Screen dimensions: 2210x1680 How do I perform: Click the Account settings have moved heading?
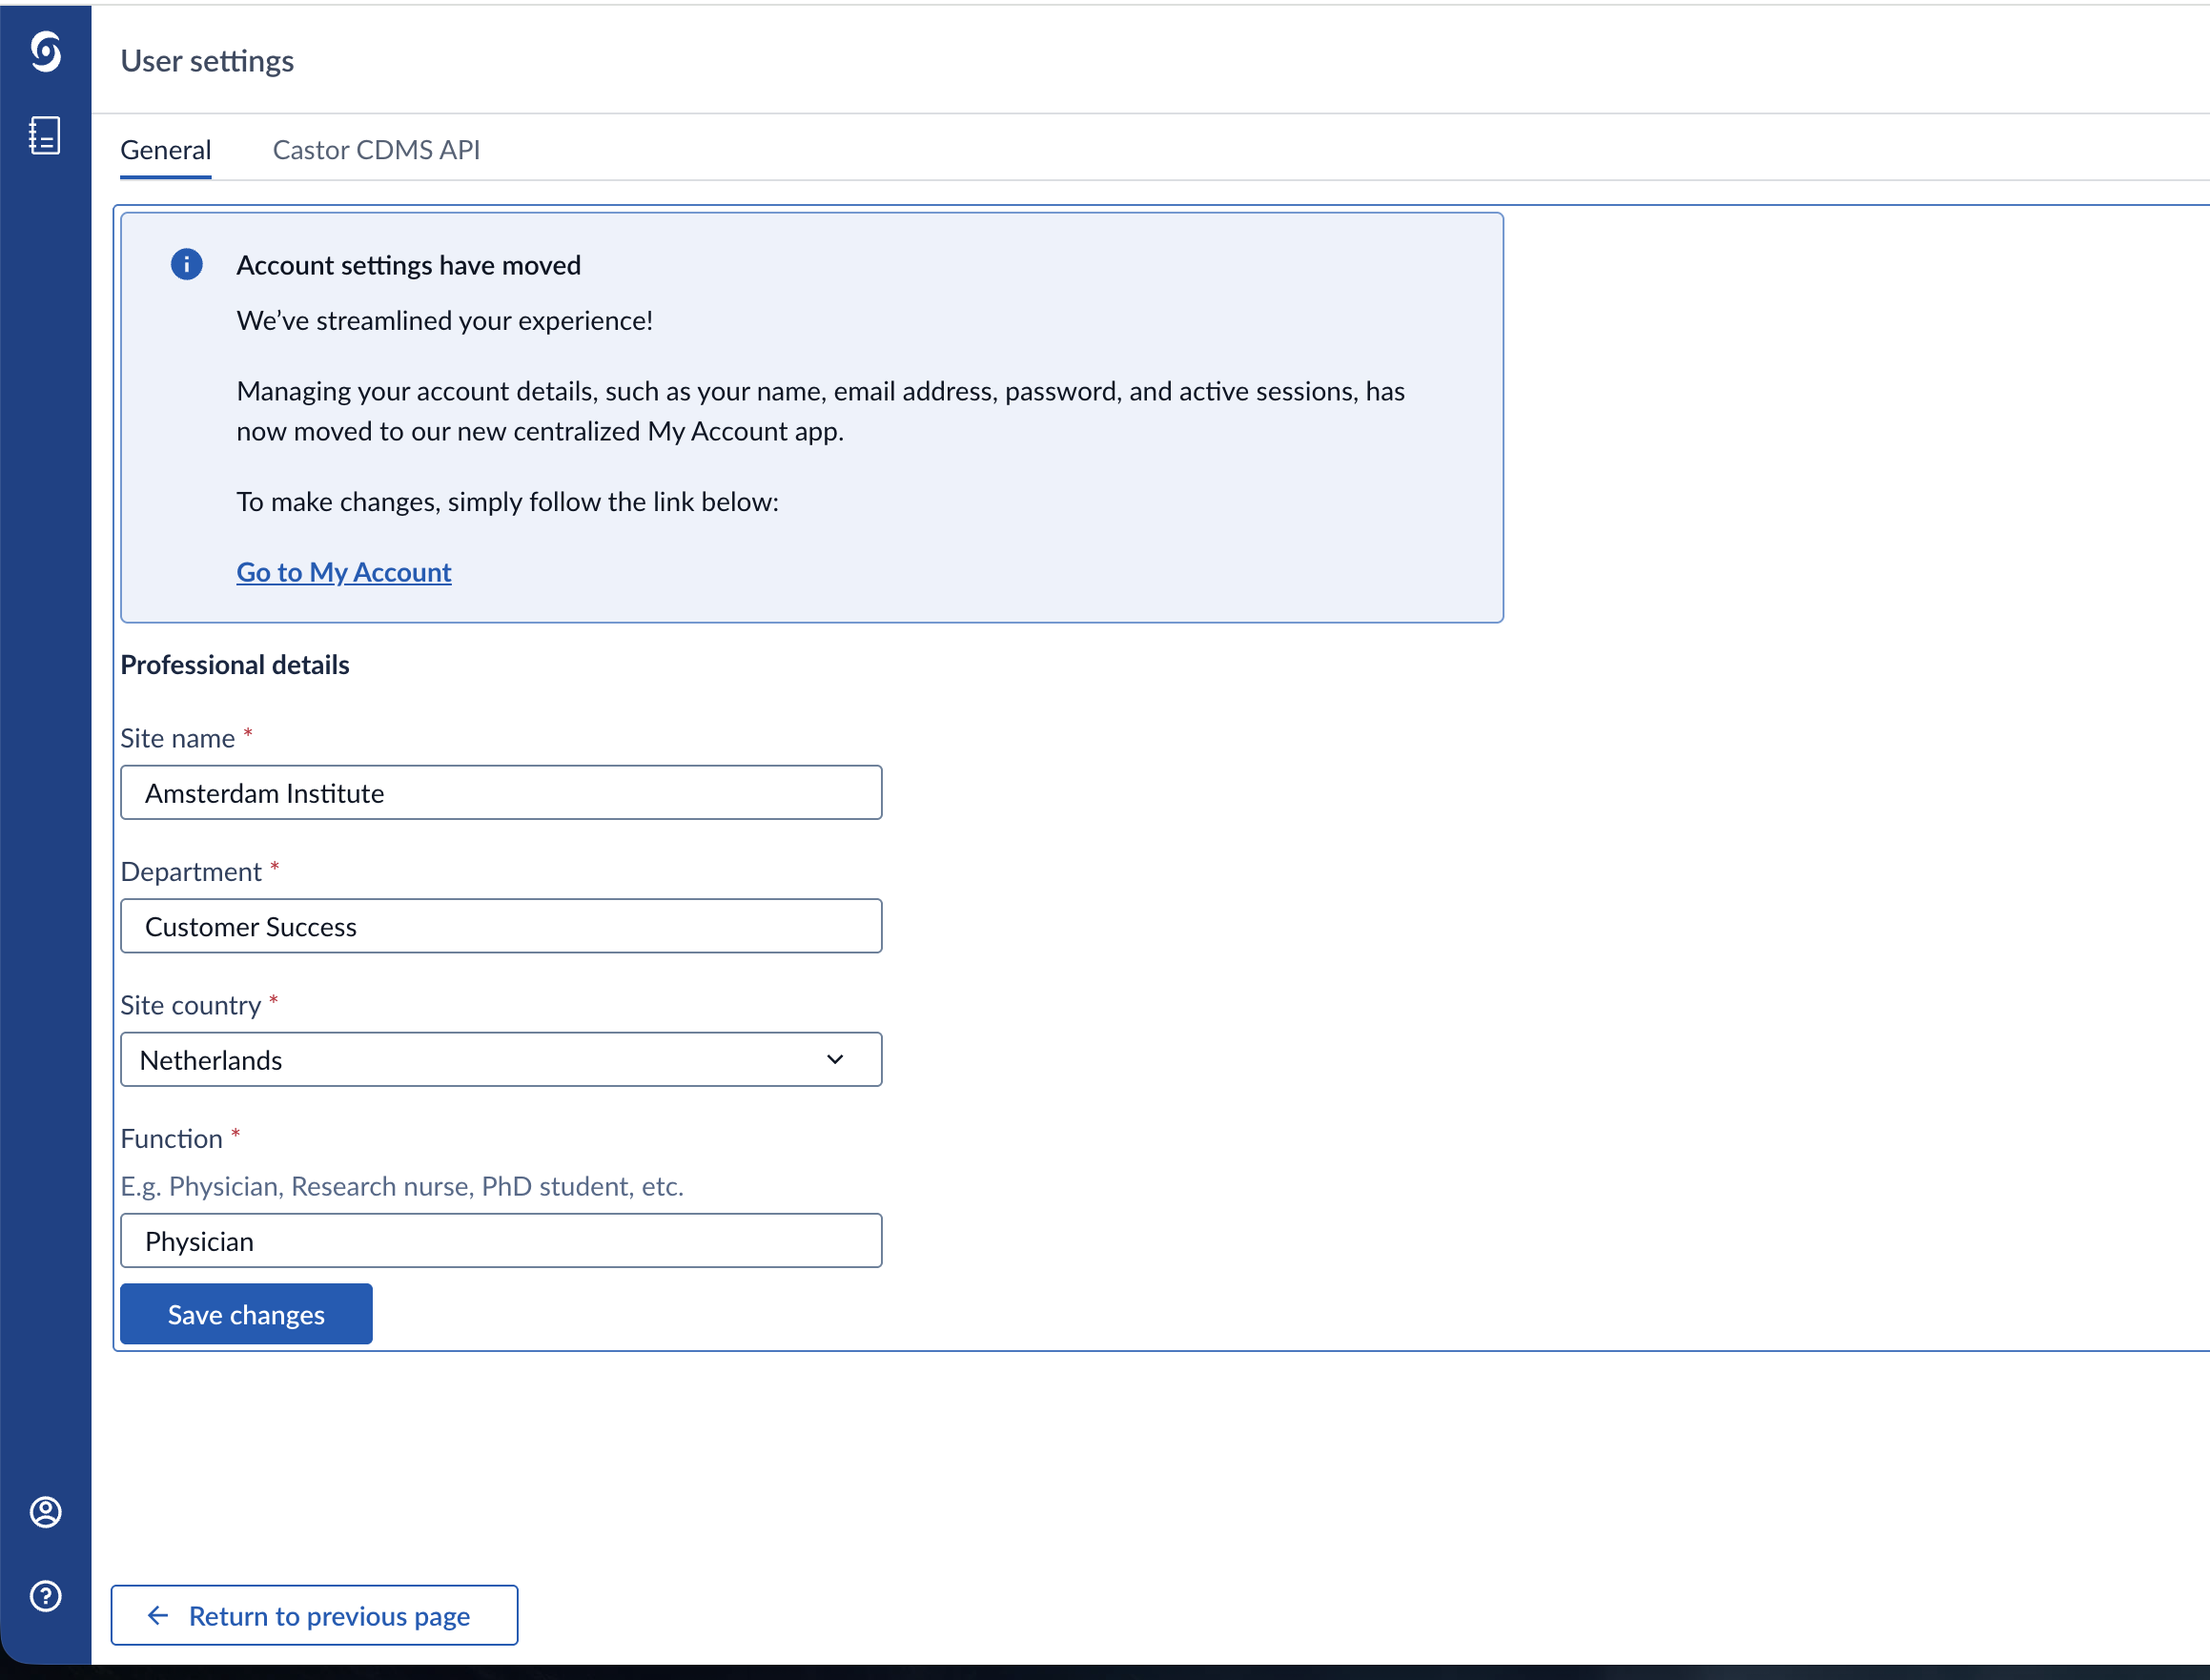(409, 265)
